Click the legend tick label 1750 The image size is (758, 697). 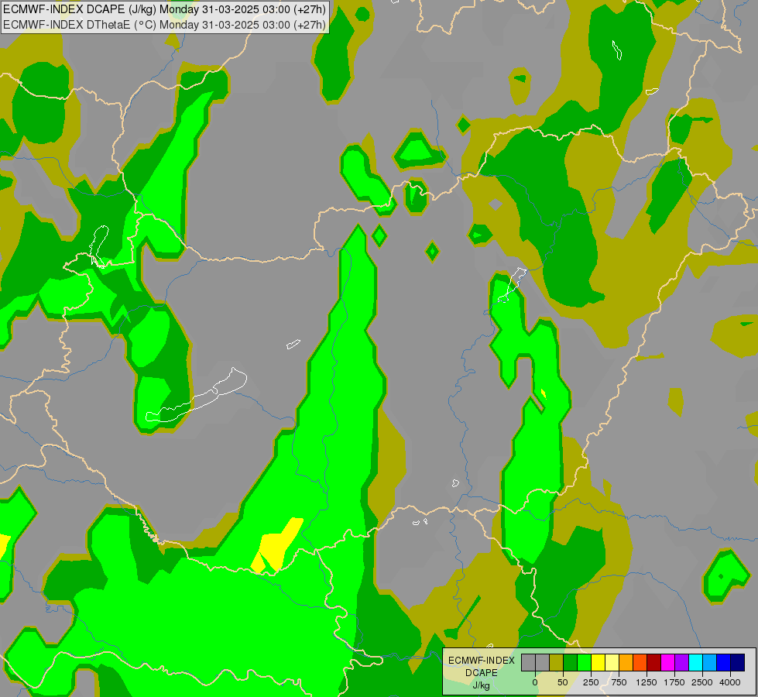click(674, 682)
